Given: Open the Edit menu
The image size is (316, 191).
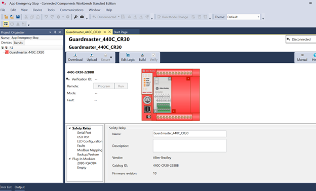Looking at the screenshot, I should 13,10.
